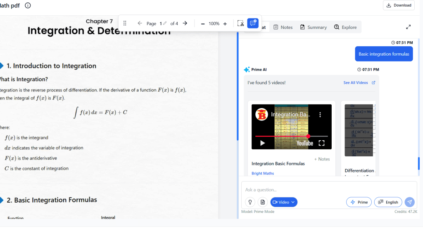This screenshot has height=229, width=423.
Task: Click the Download button
Action: click(399, 5)
